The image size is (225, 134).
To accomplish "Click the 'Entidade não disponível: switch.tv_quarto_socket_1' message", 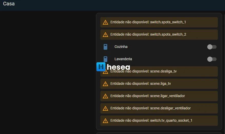I will (x=159, y=121).
